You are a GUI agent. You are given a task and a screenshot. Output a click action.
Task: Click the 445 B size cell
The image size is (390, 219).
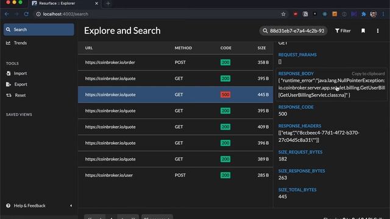coord(263,95)
